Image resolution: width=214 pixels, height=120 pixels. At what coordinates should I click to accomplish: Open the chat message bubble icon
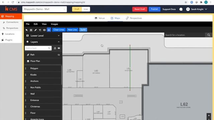click(x=181, y=9)
